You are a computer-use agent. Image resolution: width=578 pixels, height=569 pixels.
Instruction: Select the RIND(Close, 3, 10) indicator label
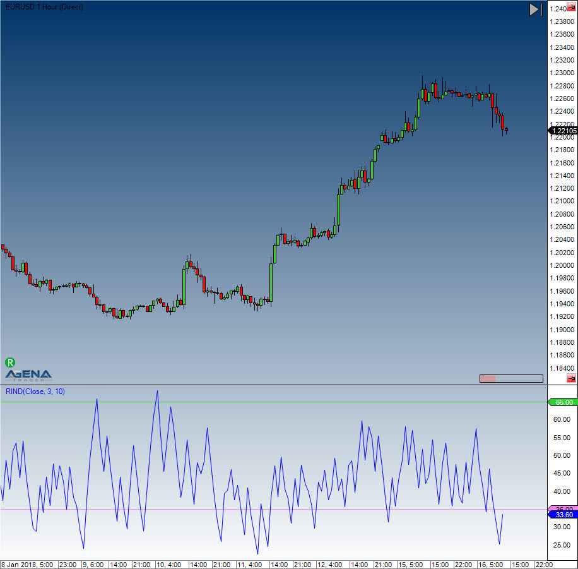click(x=35, y=392)
